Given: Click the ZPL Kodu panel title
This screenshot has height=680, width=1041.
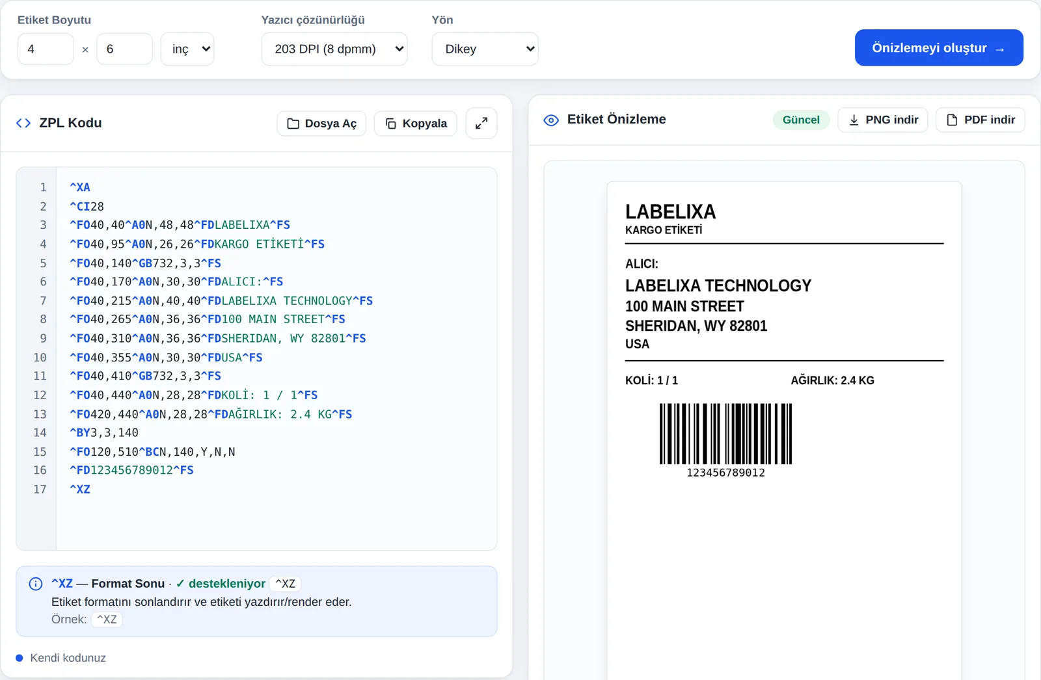Looking at the screenshot, I should (x=70, y=123).
